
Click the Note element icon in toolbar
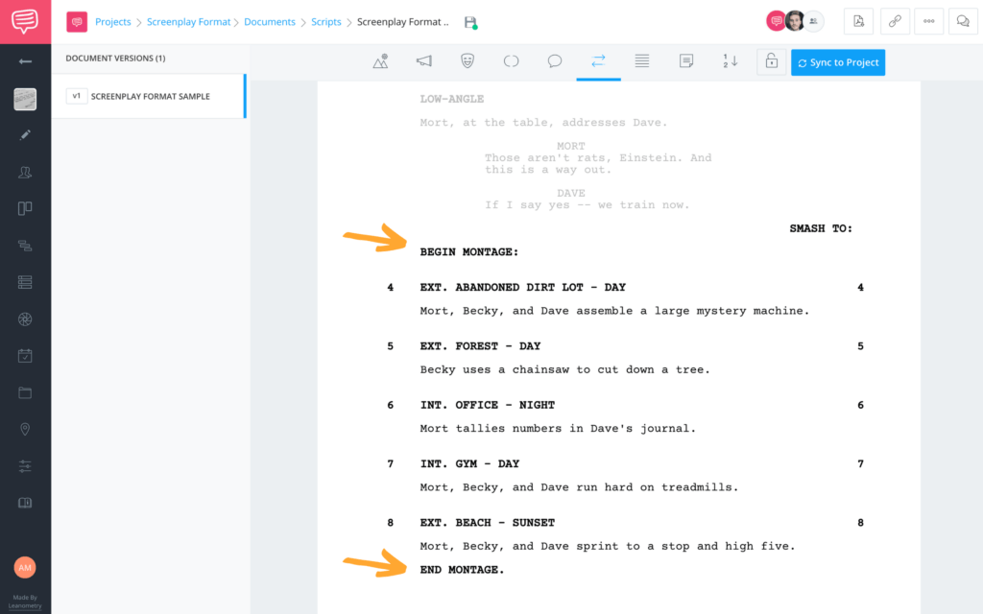685,60
